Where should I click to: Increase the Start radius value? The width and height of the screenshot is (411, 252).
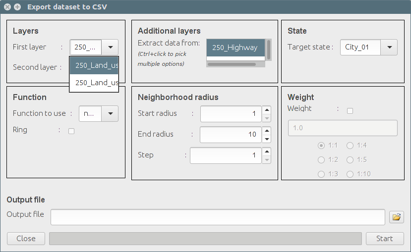pyautogui.click(x=267, y=110)
